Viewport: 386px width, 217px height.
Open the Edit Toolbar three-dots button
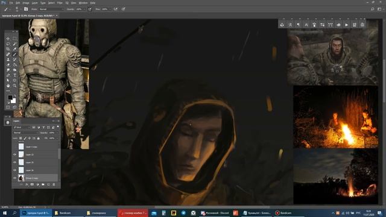click(x=8, y=91)
